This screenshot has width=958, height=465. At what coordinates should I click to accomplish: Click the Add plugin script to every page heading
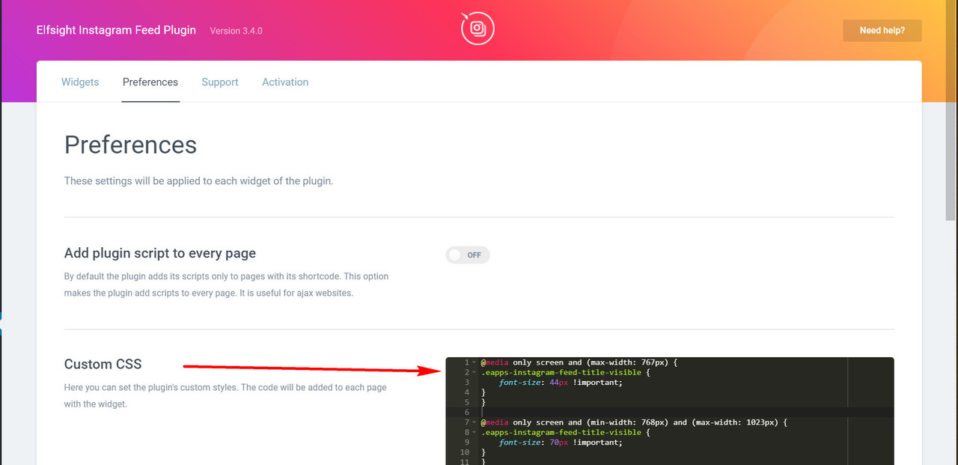(x=160, y=253)
